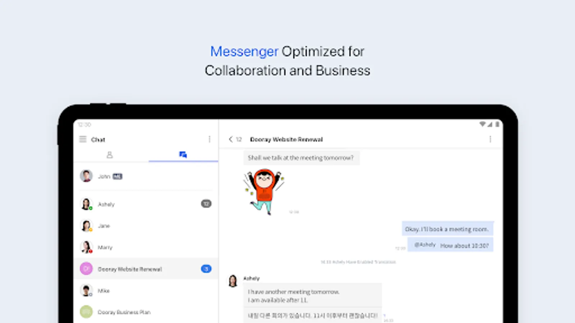Click Ashely's unread count badge
Image resolution: width=575 pixels, height=323 pixels.
coord(206,204)
